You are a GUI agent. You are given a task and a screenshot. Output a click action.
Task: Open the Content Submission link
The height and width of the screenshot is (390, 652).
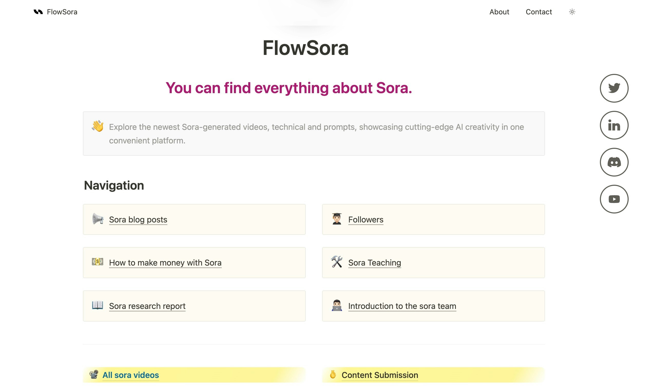[x=380, y=375]
